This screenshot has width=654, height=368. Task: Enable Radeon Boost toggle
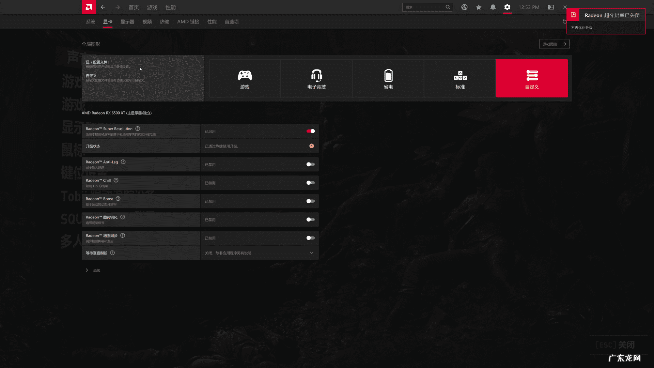(x=310, y=201)
